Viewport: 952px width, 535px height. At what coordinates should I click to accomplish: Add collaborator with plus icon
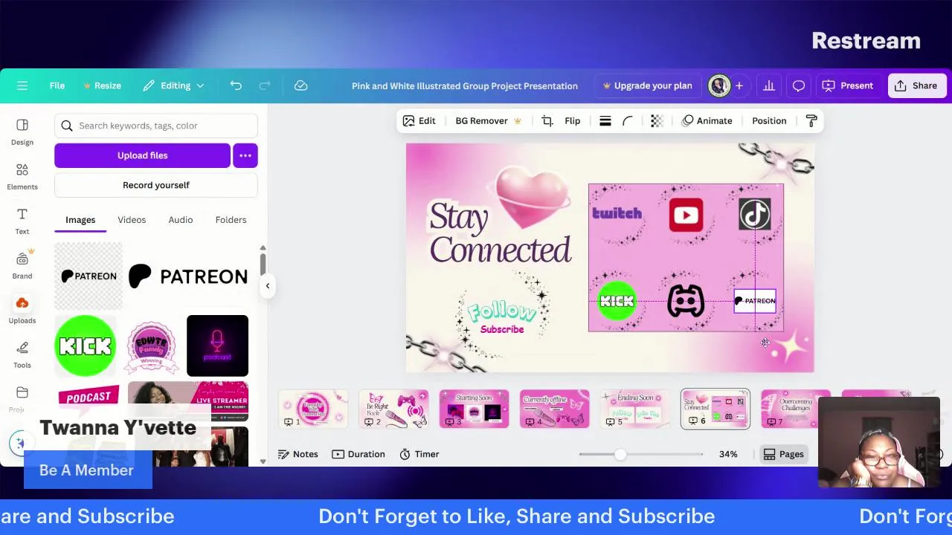pyautogui.click(x=739, y=86)
